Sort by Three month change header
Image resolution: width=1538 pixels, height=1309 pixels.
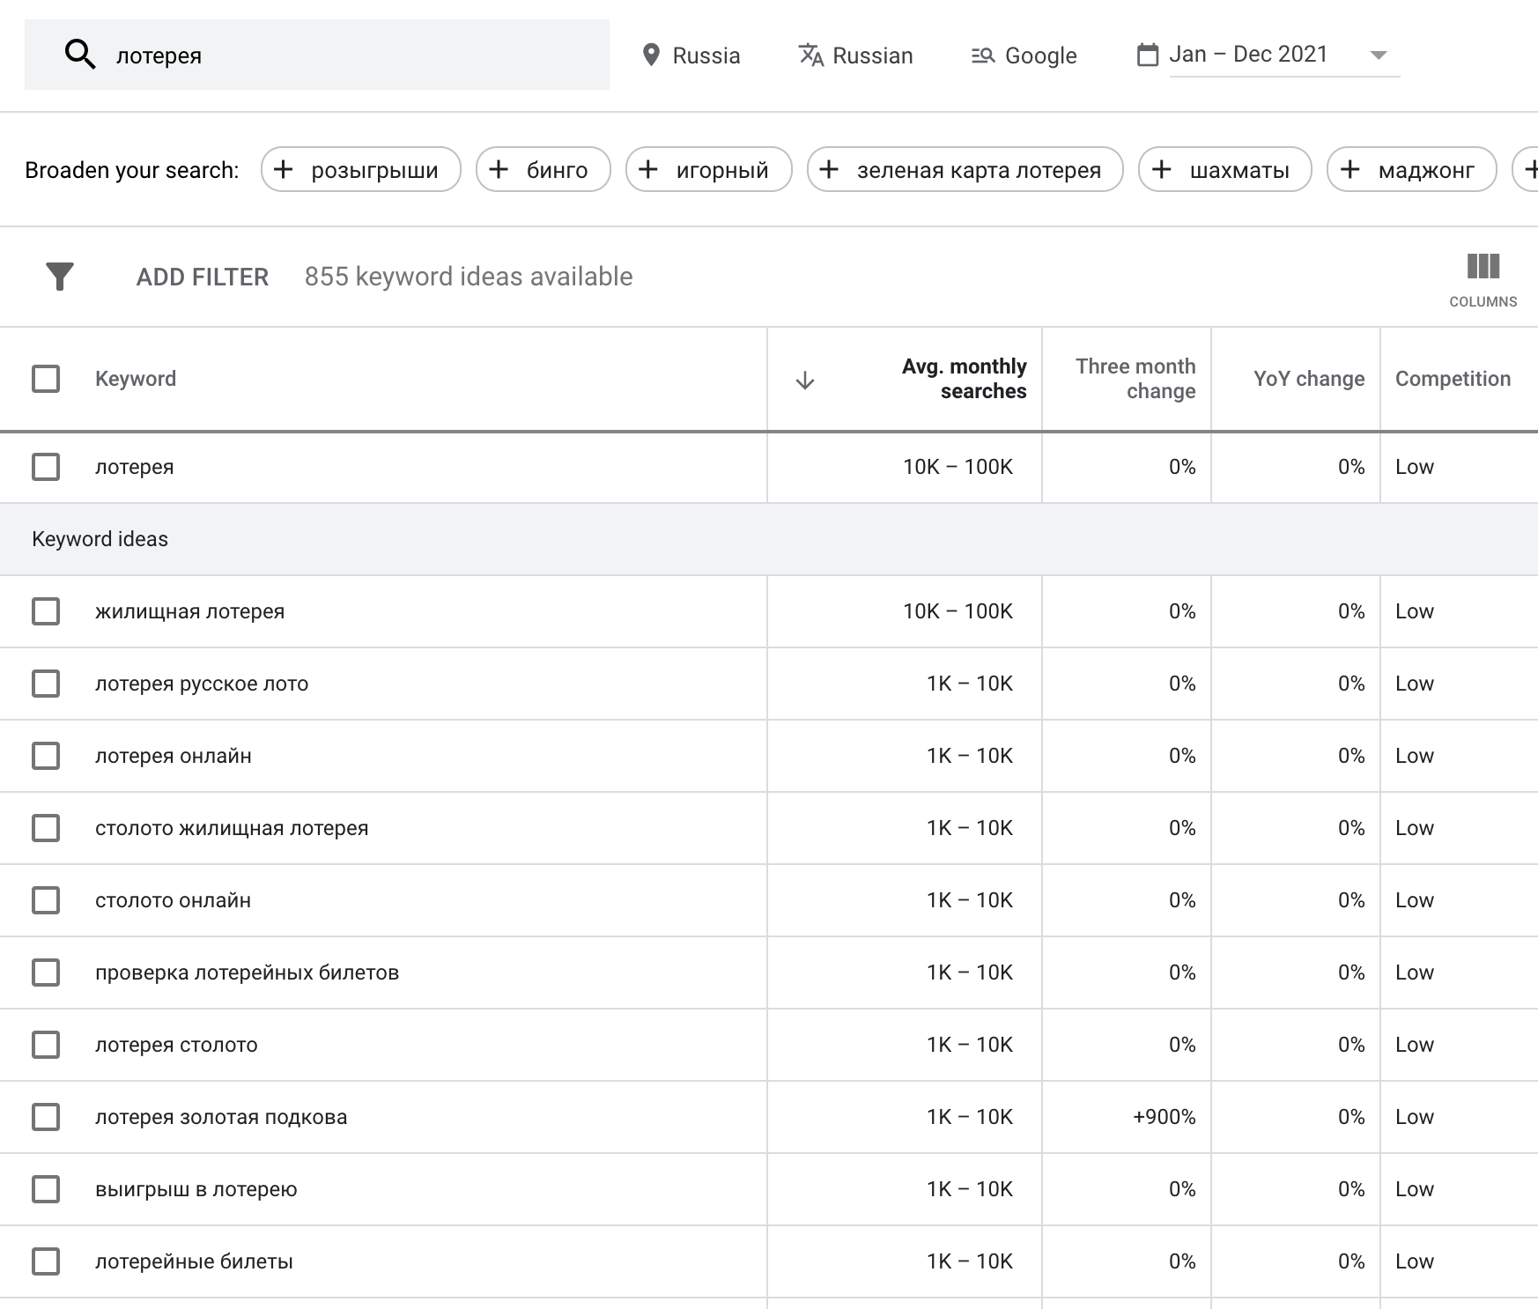coord(1135,379)
